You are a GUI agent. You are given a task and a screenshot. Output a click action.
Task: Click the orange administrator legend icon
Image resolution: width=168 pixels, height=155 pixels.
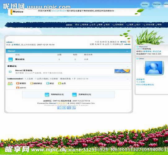coord(18,83)
